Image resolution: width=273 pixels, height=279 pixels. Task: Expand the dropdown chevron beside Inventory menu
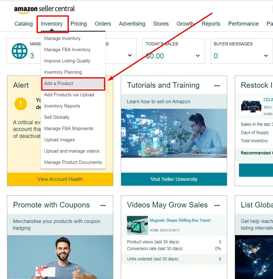pyautogui.click(x=130, y=55)
